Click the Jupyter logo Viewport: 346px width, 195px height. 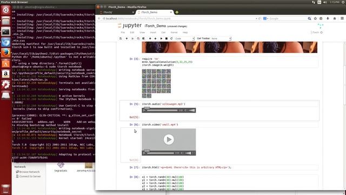(x=130, y=25)
